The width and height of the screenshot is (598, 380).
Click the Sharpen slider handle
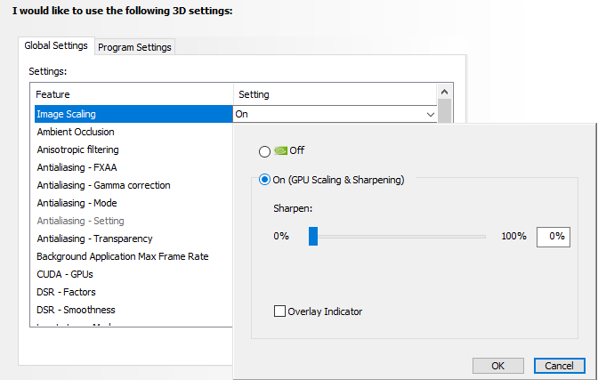click(313, 236)
